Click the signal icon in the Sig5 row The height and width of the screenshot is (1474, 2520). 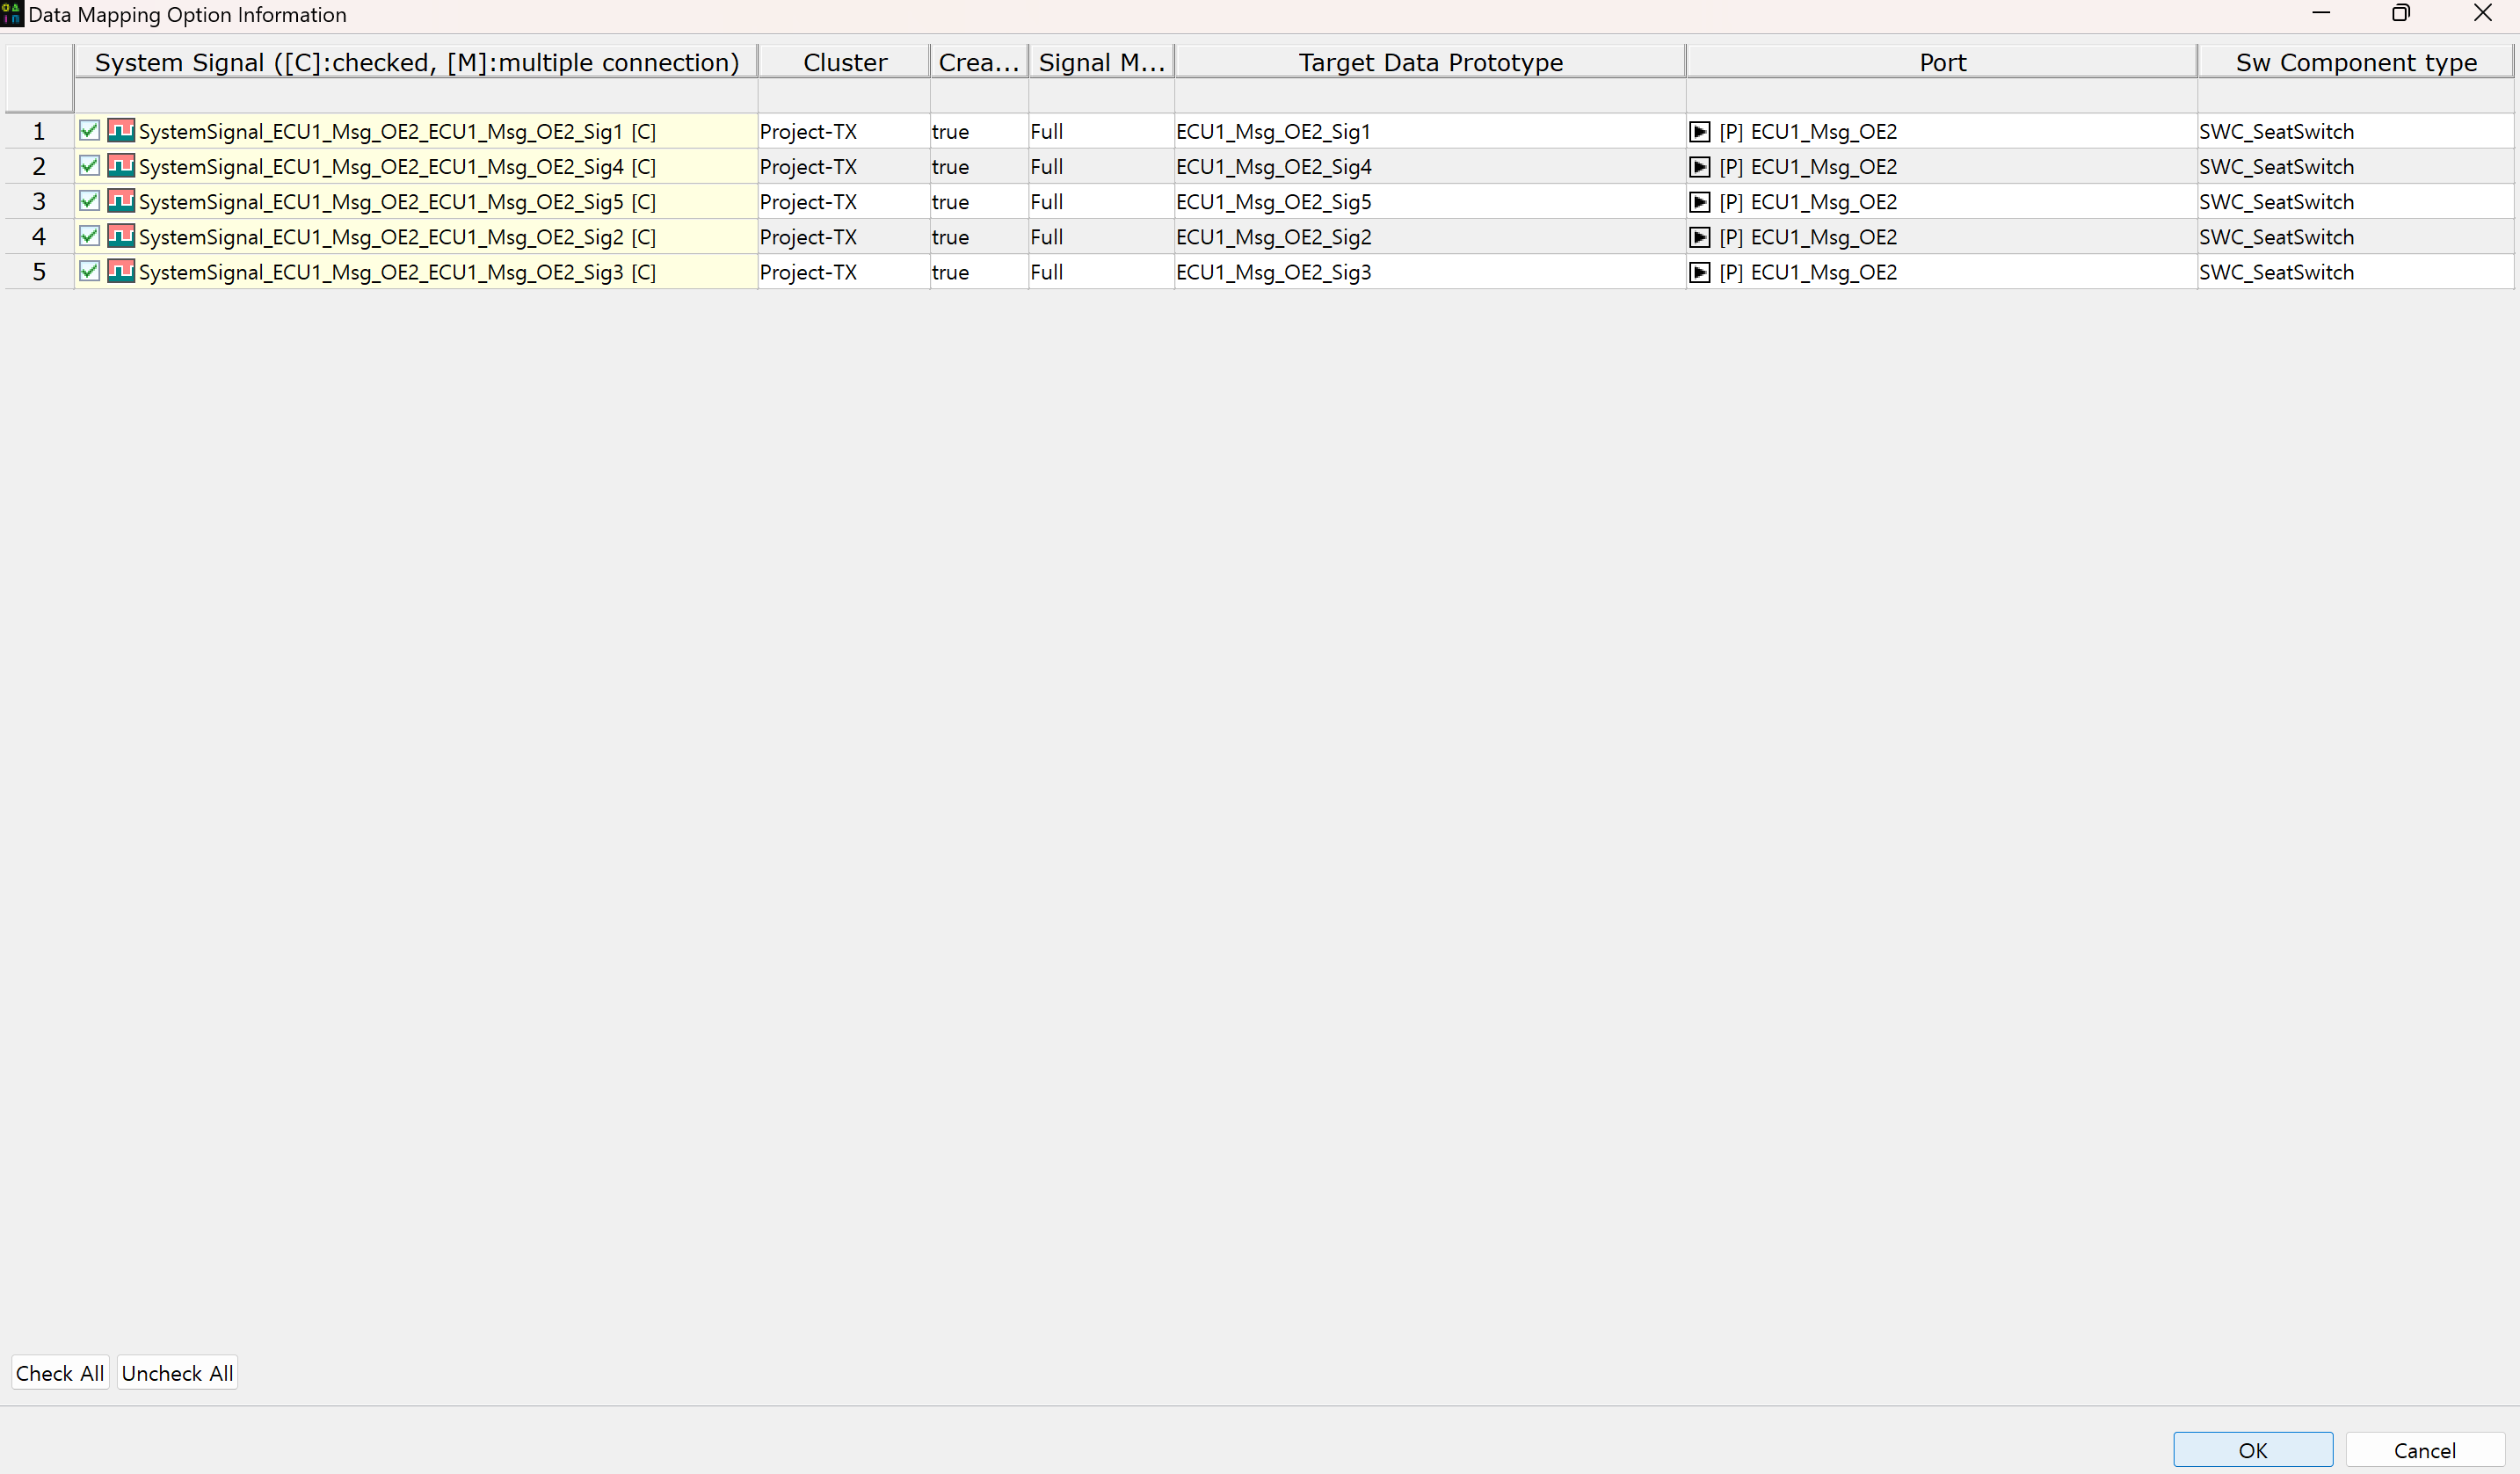click(x=121, y=200)
